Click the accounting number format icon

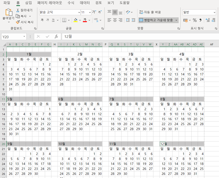point(185,20)
